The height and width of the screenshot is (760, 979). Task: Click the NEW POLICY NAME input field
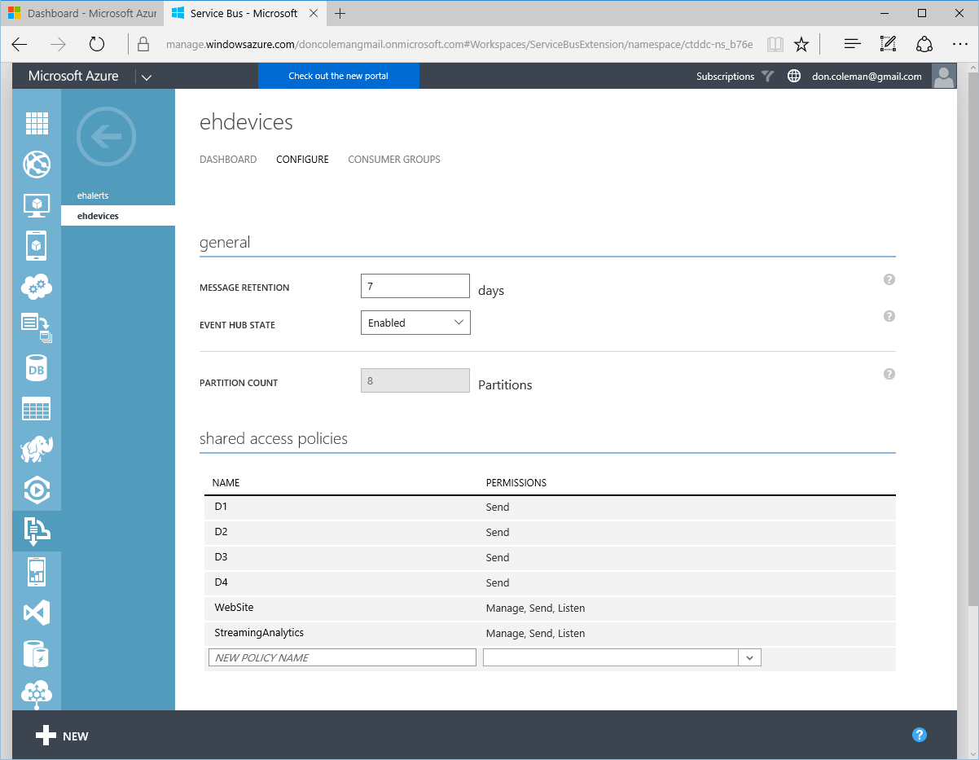341,657
